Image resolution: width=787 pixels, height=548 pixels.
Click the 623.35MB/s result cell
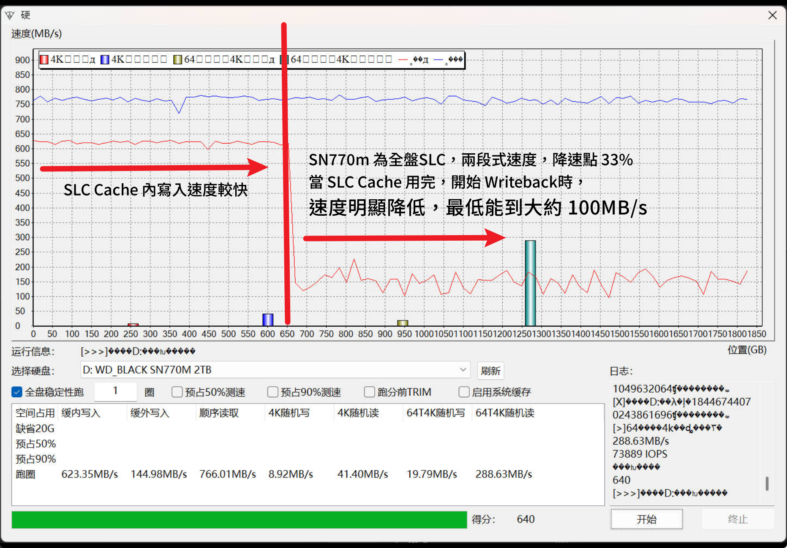click(x=90, y=474)
